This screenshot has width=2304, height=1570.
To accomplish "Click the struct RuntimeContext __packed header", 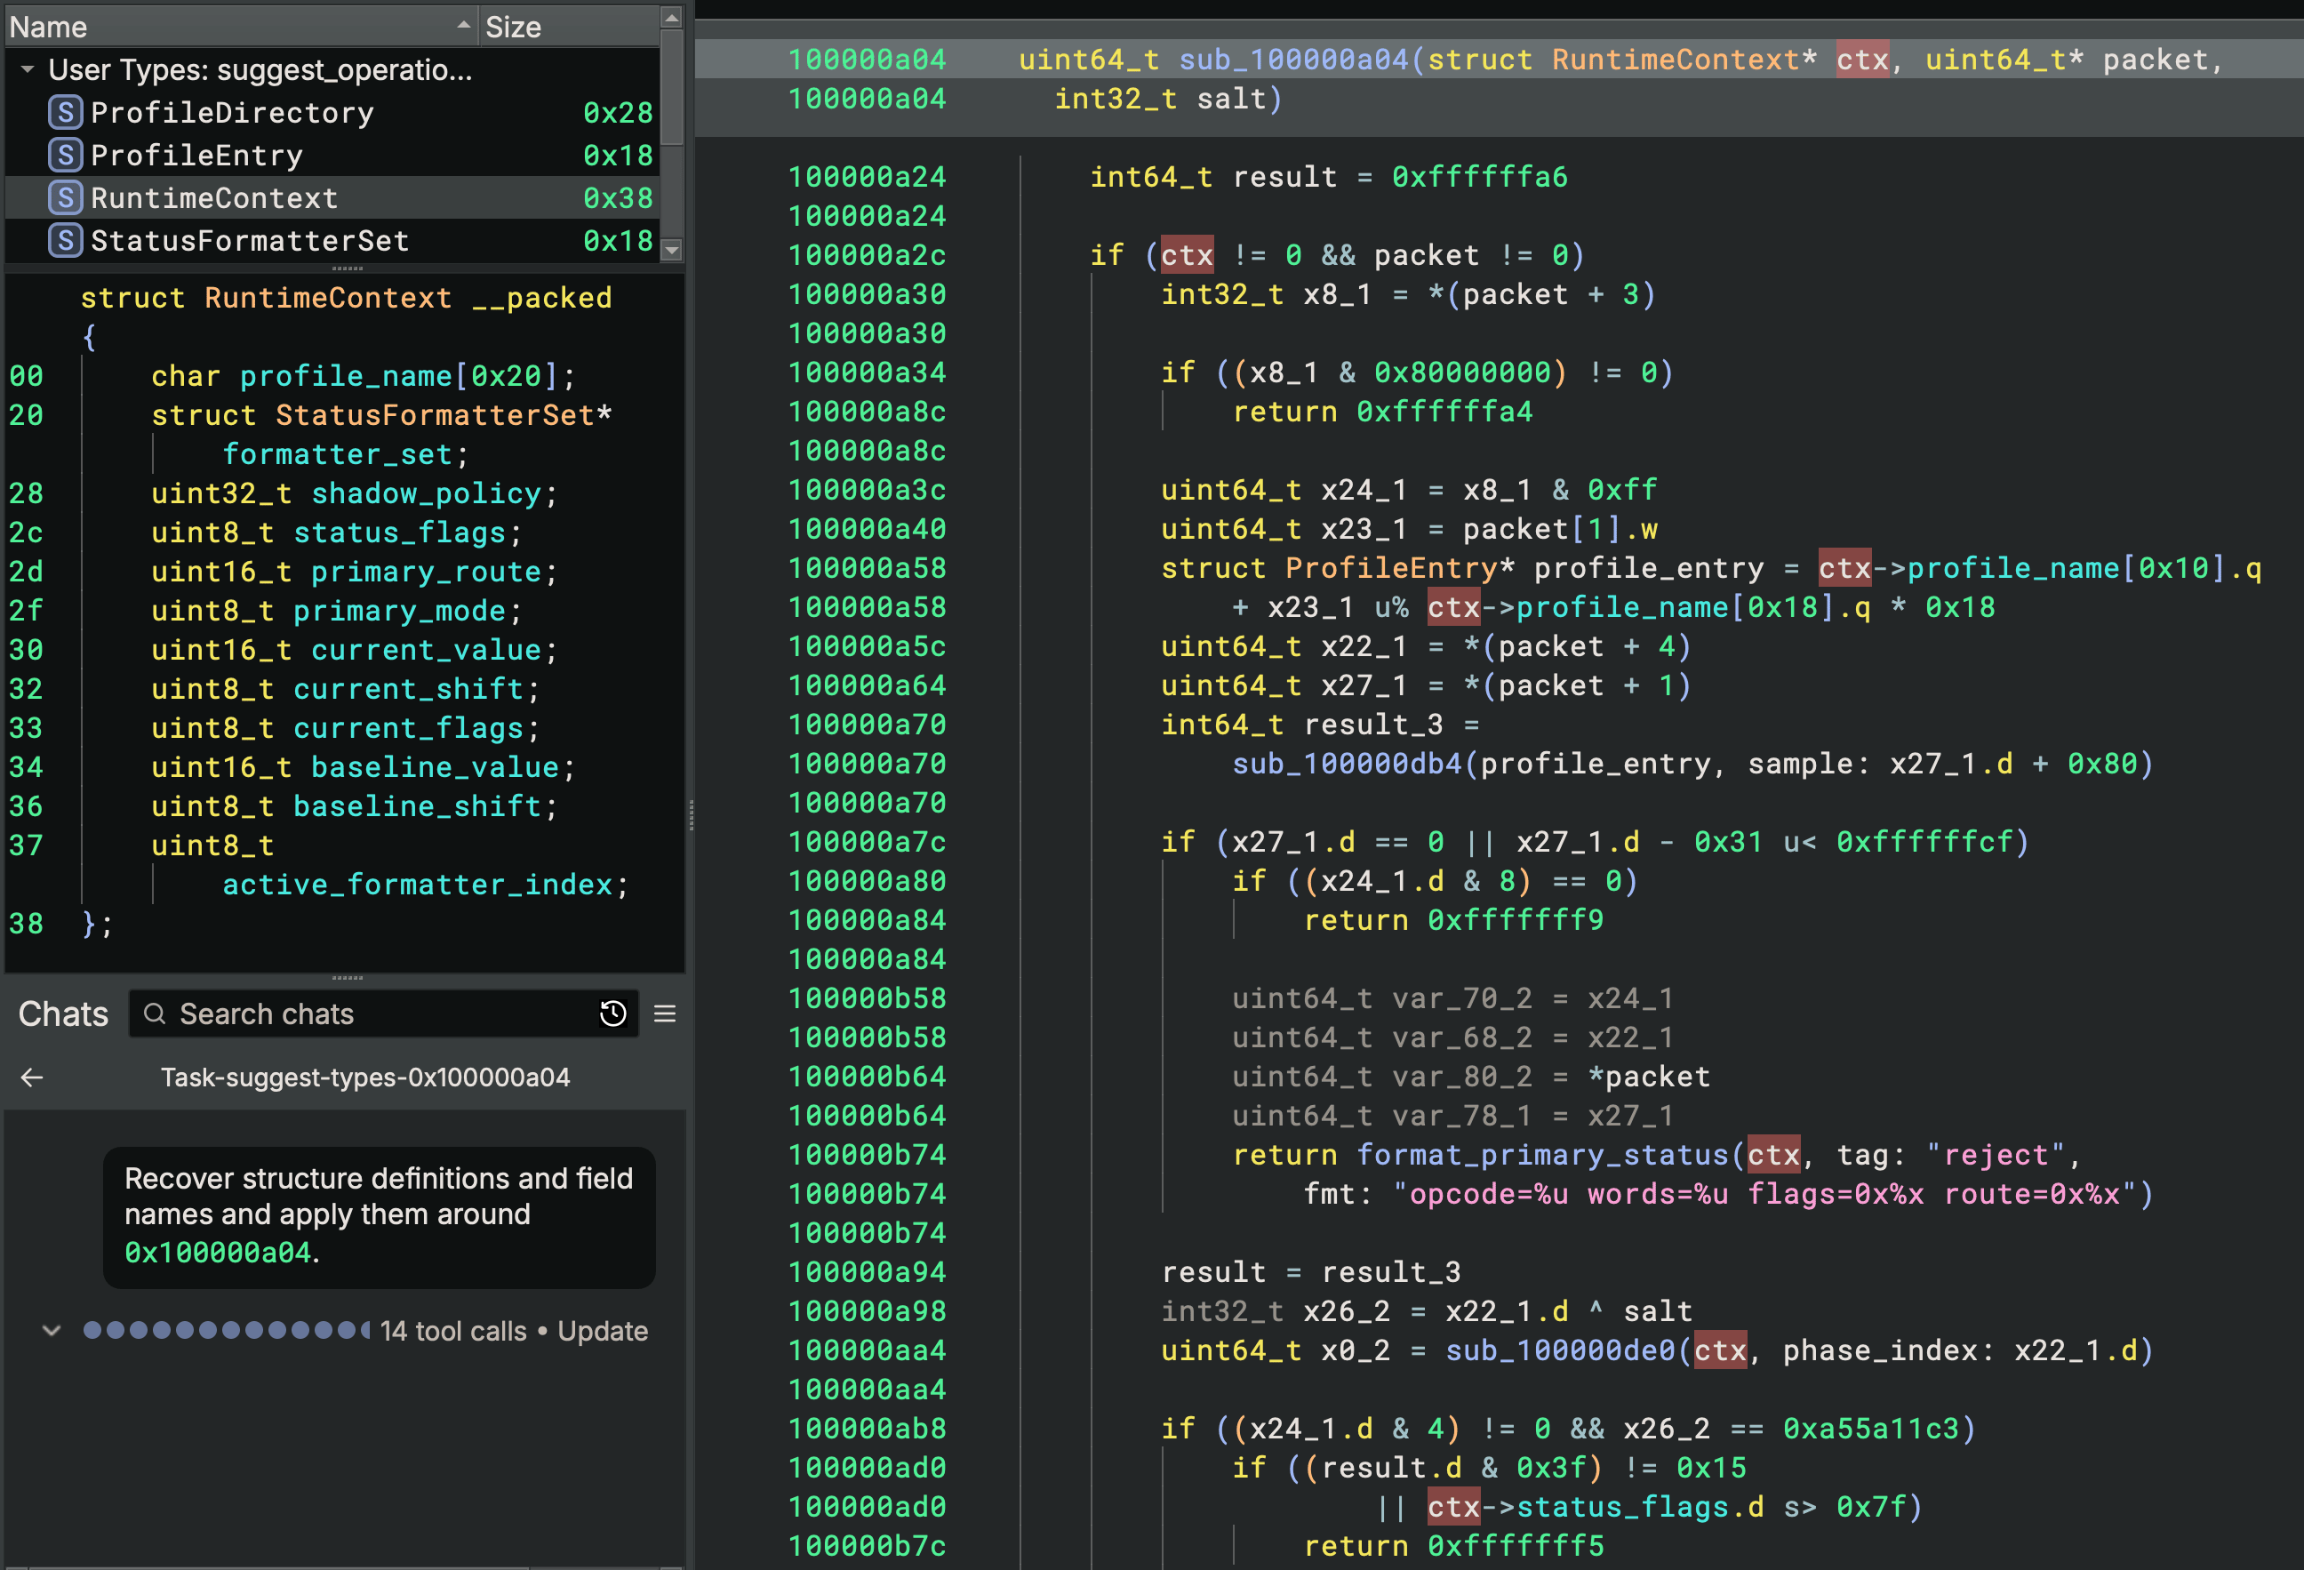I will coord(346,298).
